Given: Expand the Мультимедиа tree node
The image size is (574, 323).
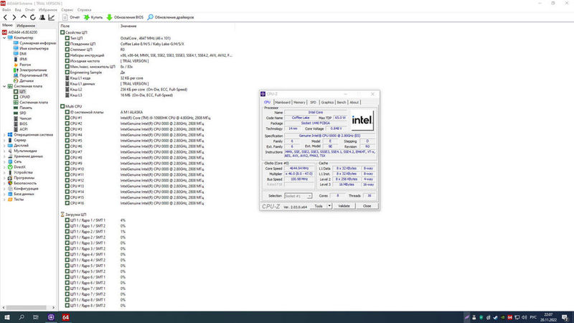Looking at the screenshot, I should 4,151.
